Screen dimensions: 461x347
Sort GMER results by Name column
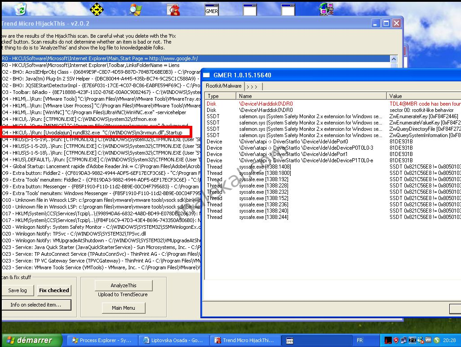(311, 96)
